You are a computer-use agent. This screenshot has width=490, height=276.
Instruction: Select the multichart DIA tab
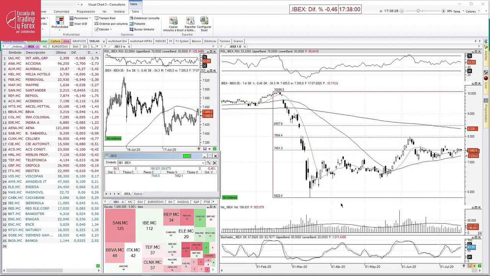tap(117, 41)
